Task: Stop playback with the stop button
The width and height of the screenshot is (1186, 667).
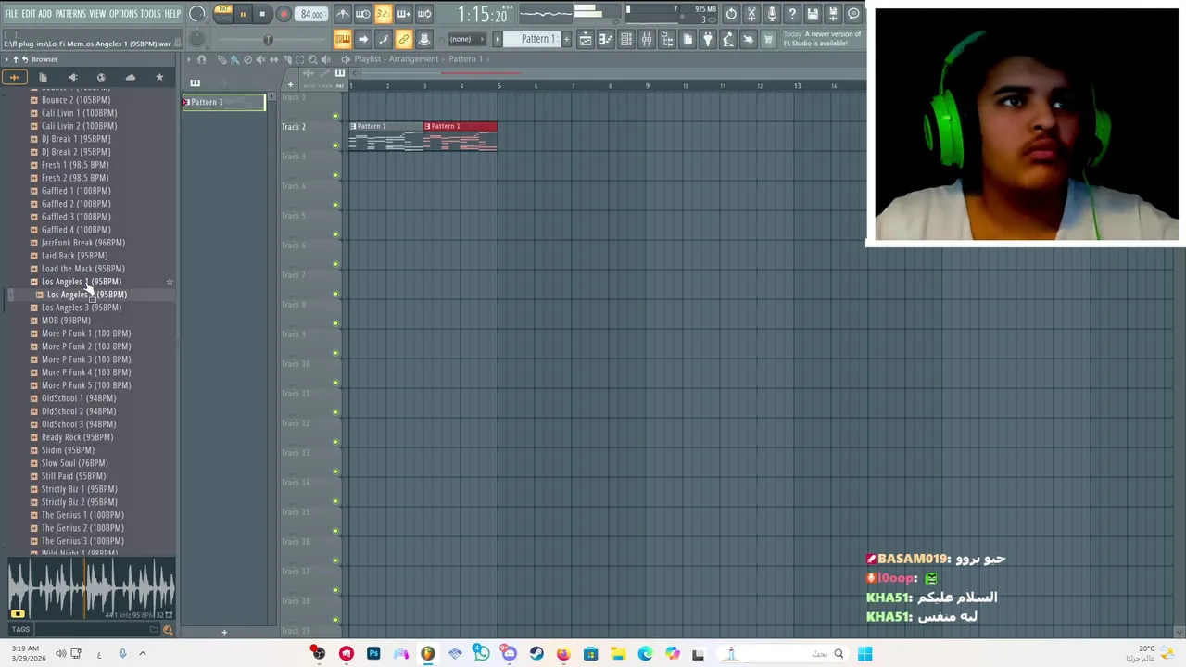Action: [x=262, y=14]
